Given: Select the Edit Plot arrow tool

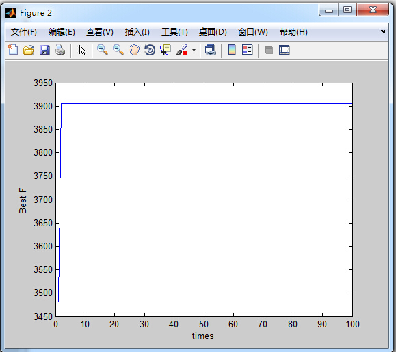Looking at the screenshot, I should pos(82,50).
